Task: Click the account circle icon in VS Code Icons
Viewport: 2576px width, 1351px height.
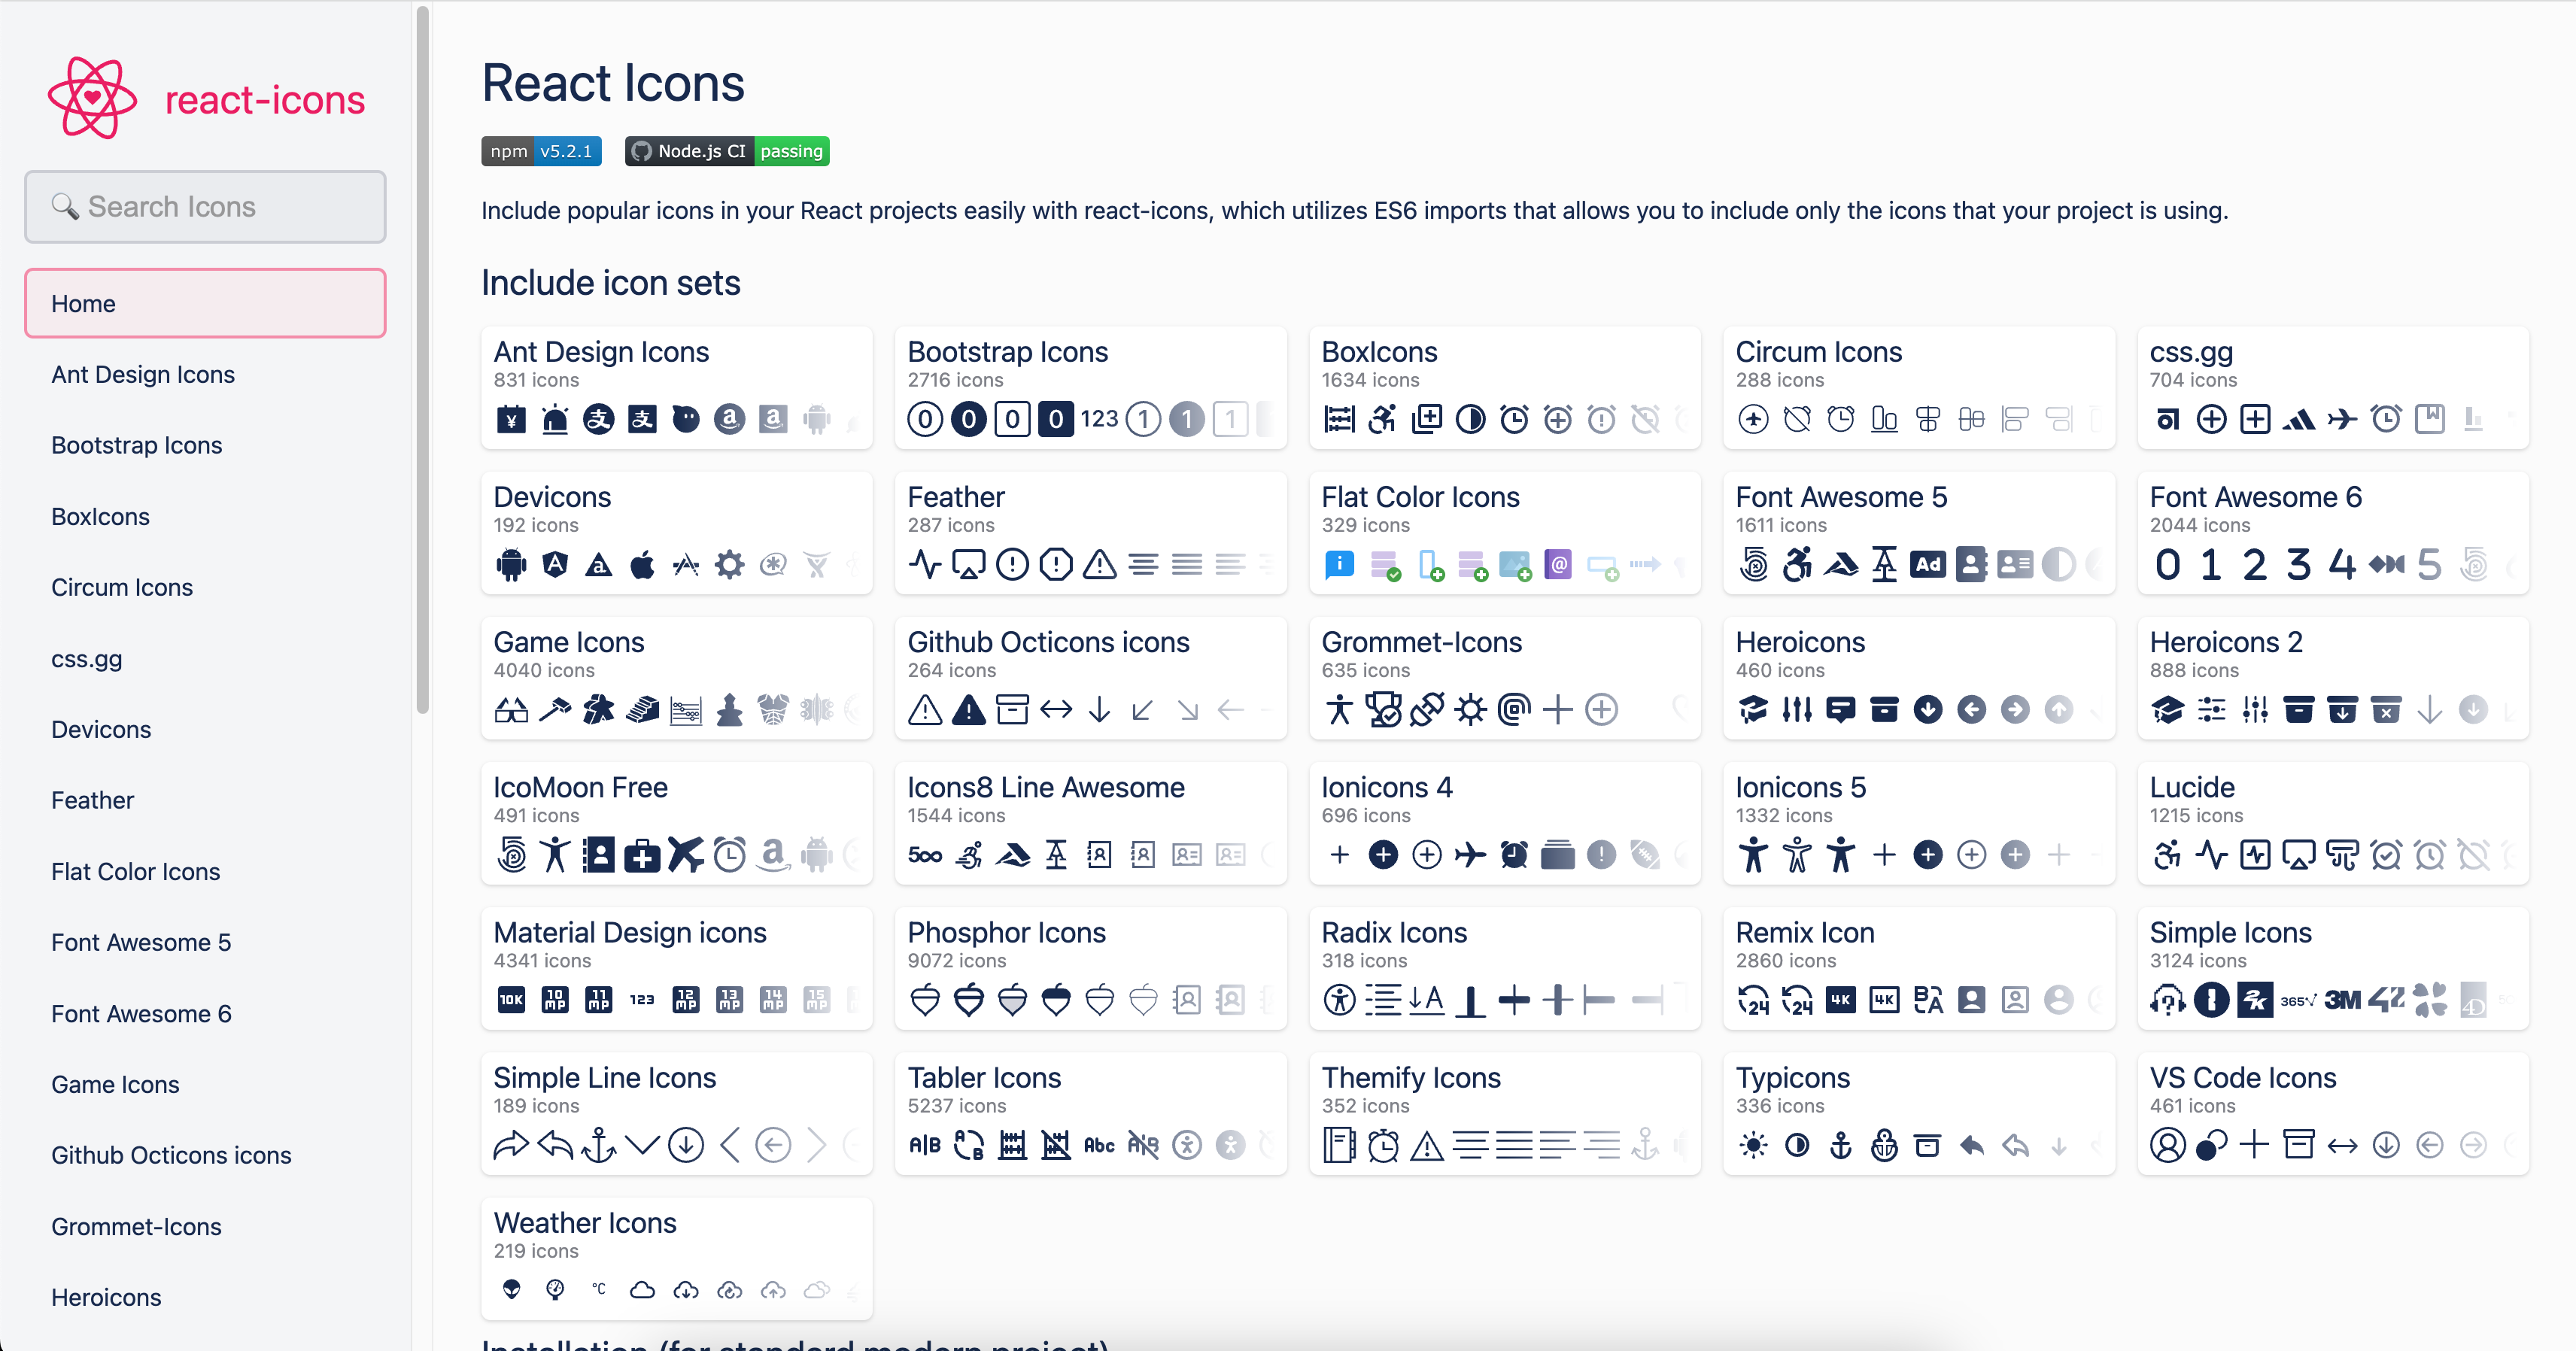Action: pos(2167,1145)
